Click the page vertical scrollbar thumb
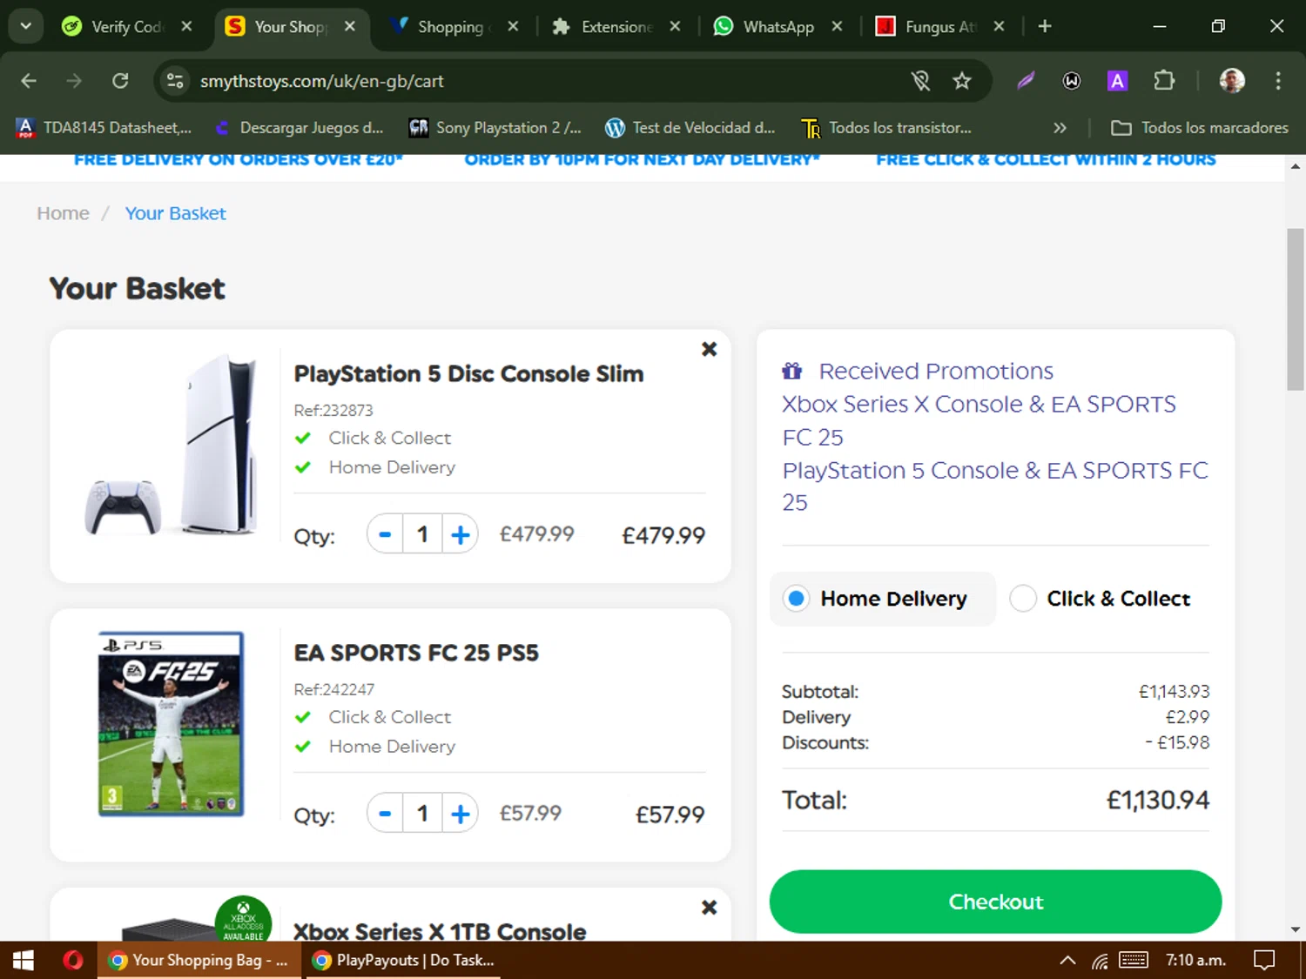1306x979 pixels. point(1296,309)
